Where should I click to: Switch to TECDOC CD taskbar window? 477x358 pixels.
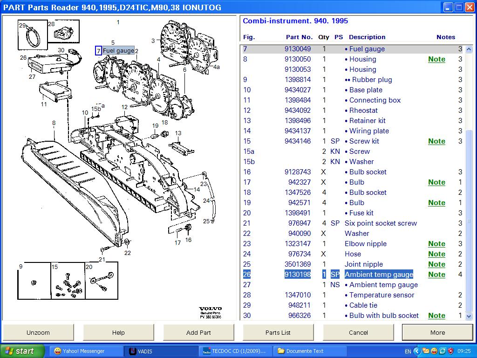click(x=234, y=351)
